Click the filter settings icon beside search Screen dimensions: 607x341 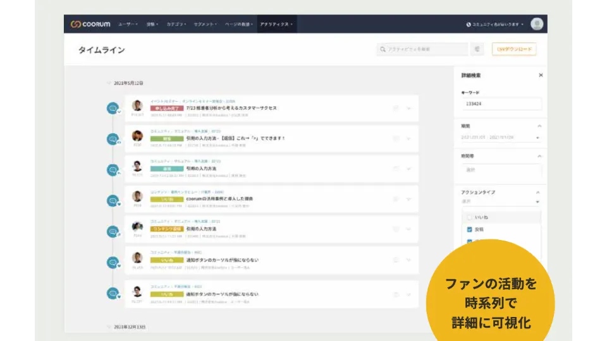(477, 49)
